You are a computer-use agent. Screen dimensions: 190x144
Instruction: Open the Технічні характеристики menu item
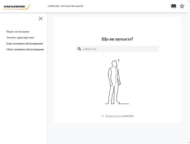[x=20, y=38]
